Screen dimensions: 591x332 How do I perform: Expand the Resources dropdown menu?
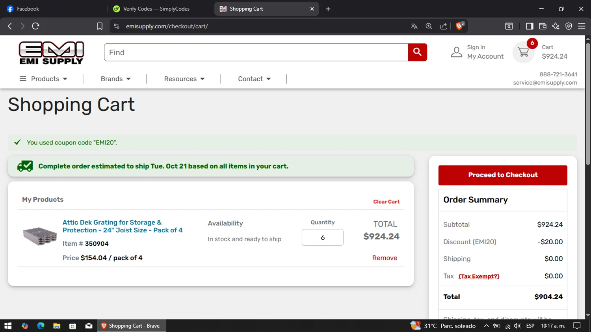point(184,79)
